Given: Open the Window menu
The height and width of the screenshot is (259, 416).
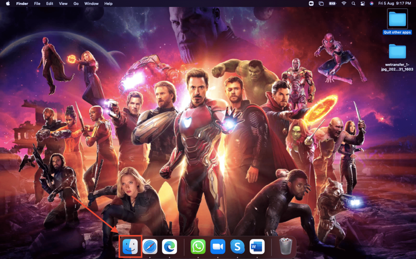Looking at the screenshot, I should [91, 3].
